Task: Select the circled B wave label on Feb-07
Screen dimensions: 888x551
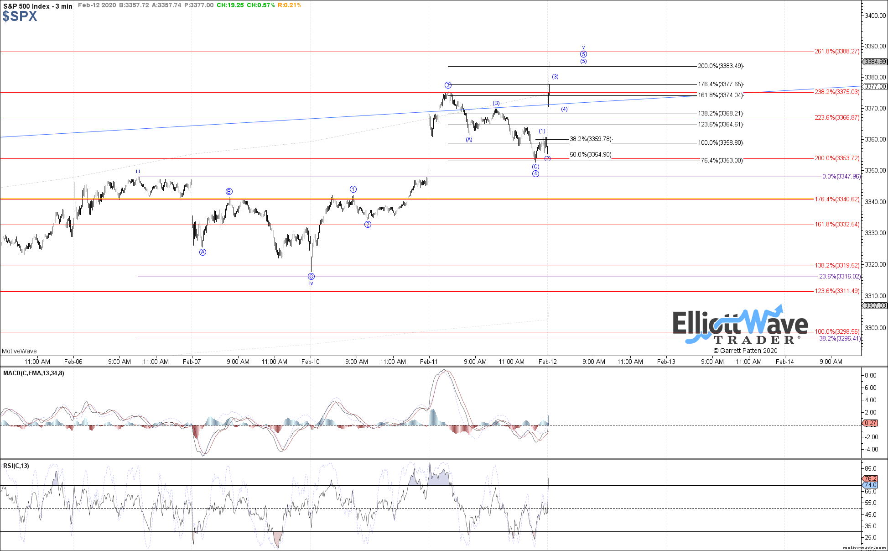Action: (229, 191)
